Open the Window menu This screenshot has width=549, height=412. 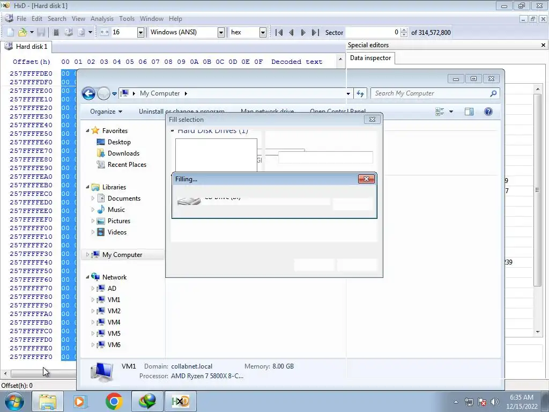point(152,19)
